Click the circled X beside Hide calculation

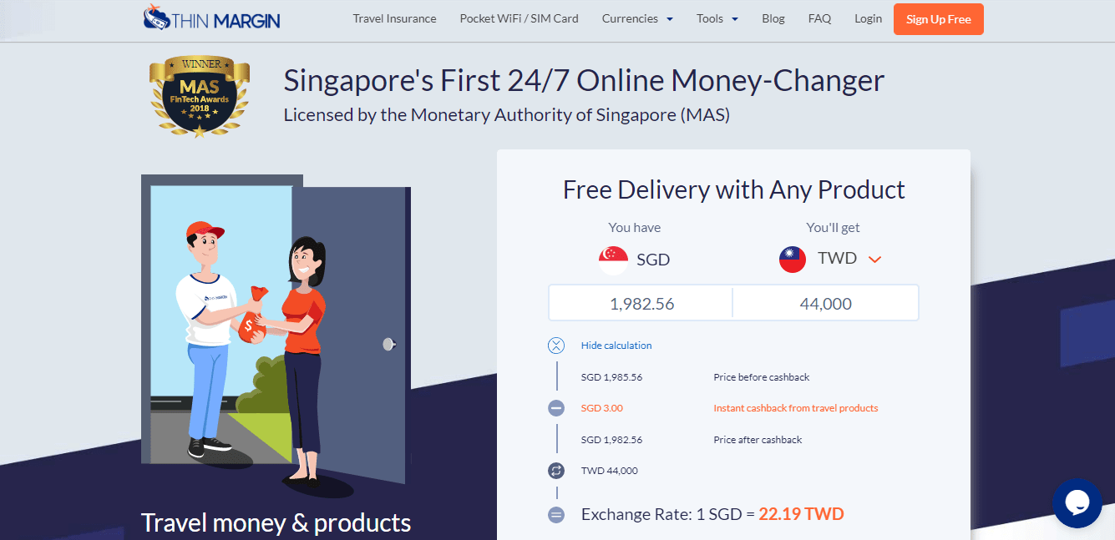(x=556, y=346)
